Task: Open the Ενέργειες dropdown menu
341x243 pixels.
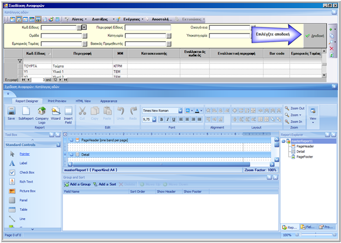Action: (134, 19)
